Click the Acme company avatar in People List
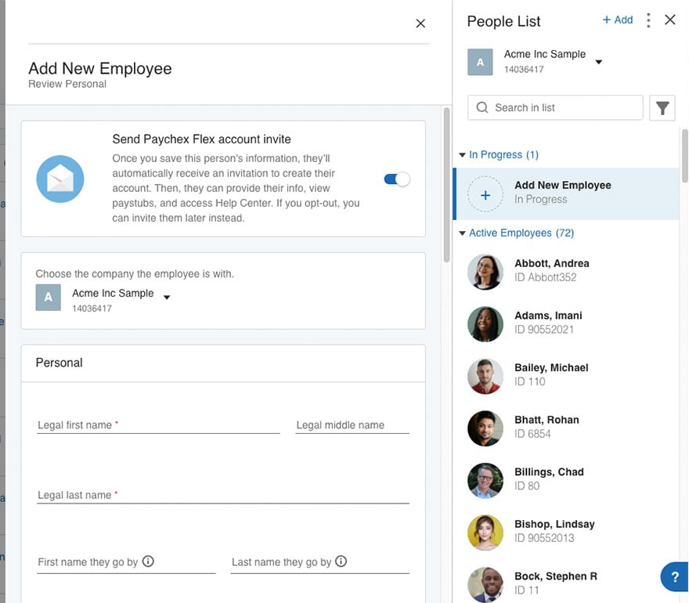 480,62
